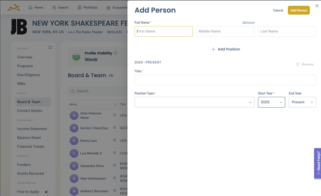
Task: Click the site logo in top-left corner
Action: [13, 7]
